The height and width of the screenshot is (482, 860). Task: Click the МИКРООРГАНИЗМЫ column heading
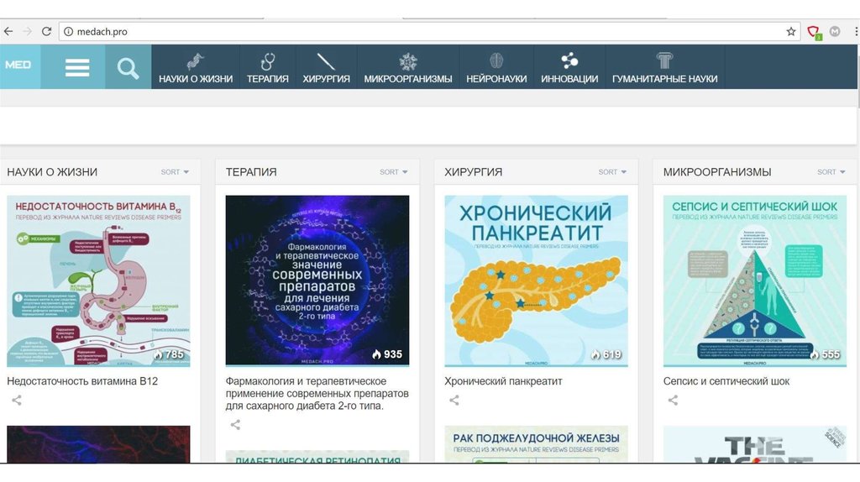[717, 172]
